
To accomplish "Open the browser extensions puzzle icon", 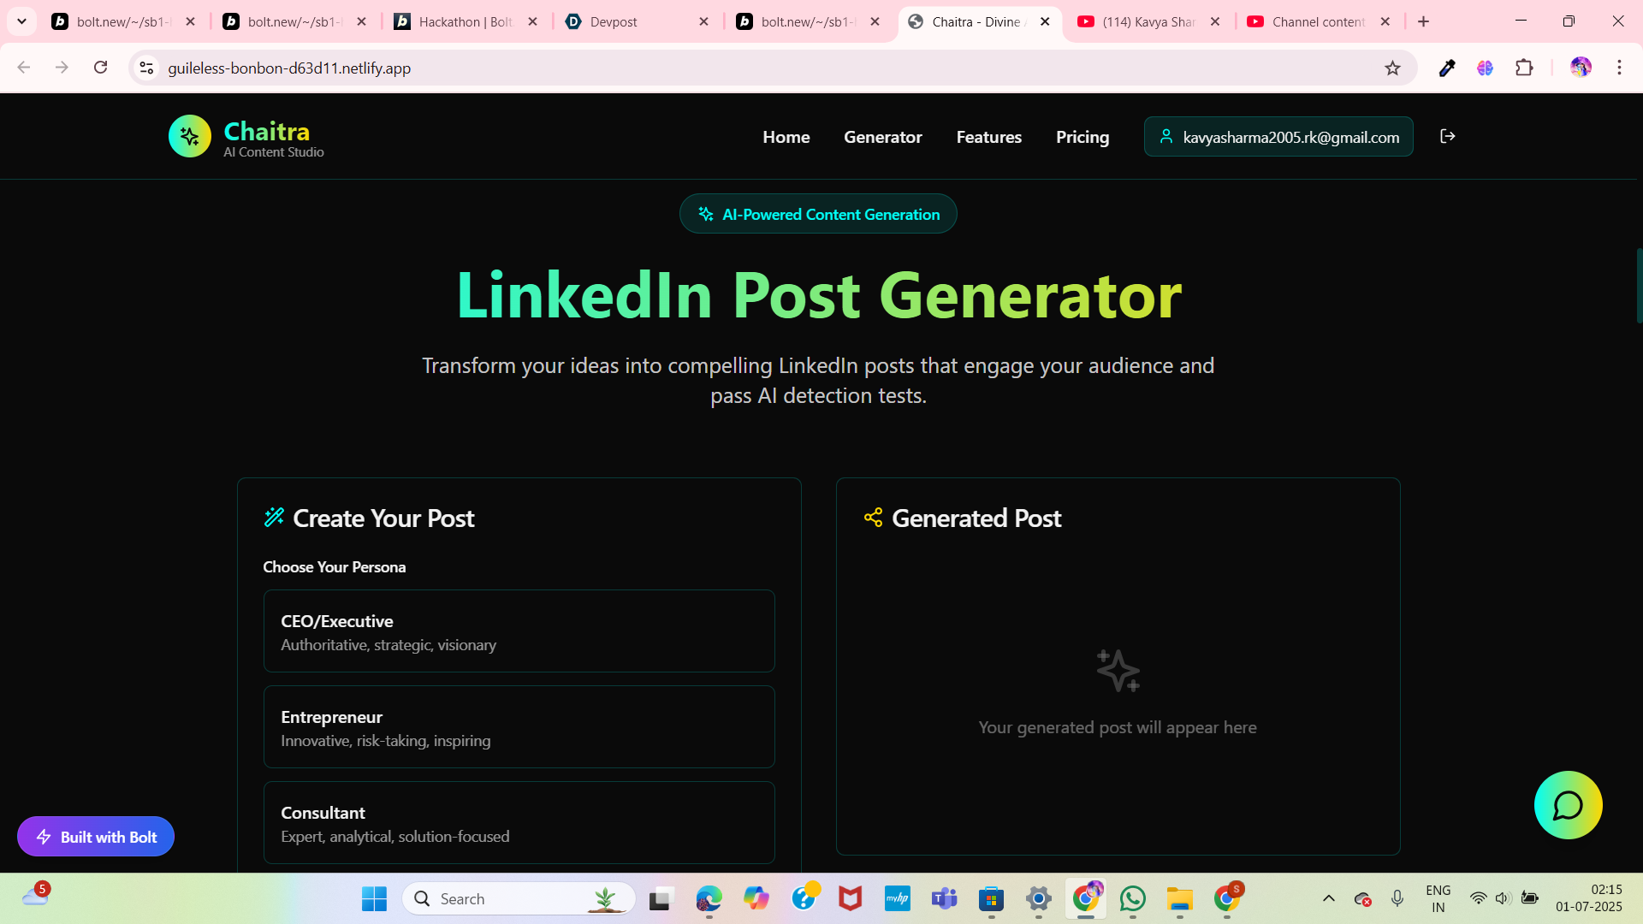I will click(x=1524, y=68).
